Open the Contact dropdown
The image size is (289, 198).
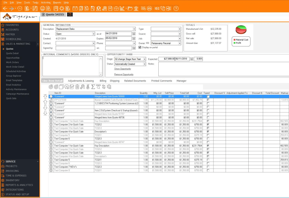(x=93, y=43)
